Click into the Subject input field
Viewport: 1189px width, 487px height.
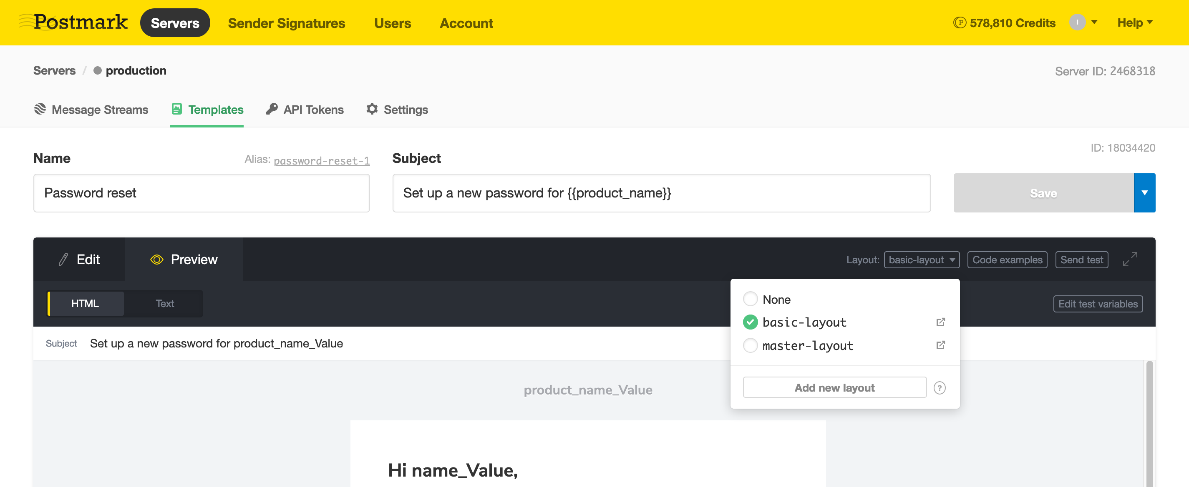(661, 193)
